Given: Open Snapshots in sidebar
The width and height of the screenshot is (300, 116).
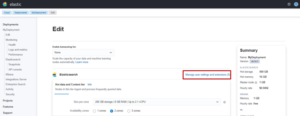Looking at the screenshot, I should click(14, 65).
